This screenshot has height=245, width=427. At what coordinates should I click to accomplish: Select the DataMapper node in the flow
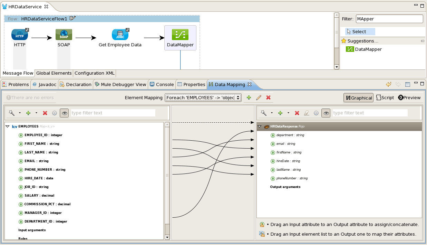(x=180, y=38)
